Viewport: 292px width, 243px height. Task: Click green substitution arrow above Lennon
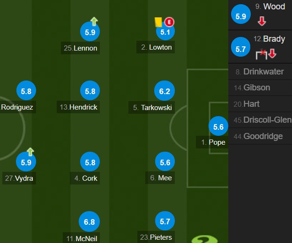(94, 21)
